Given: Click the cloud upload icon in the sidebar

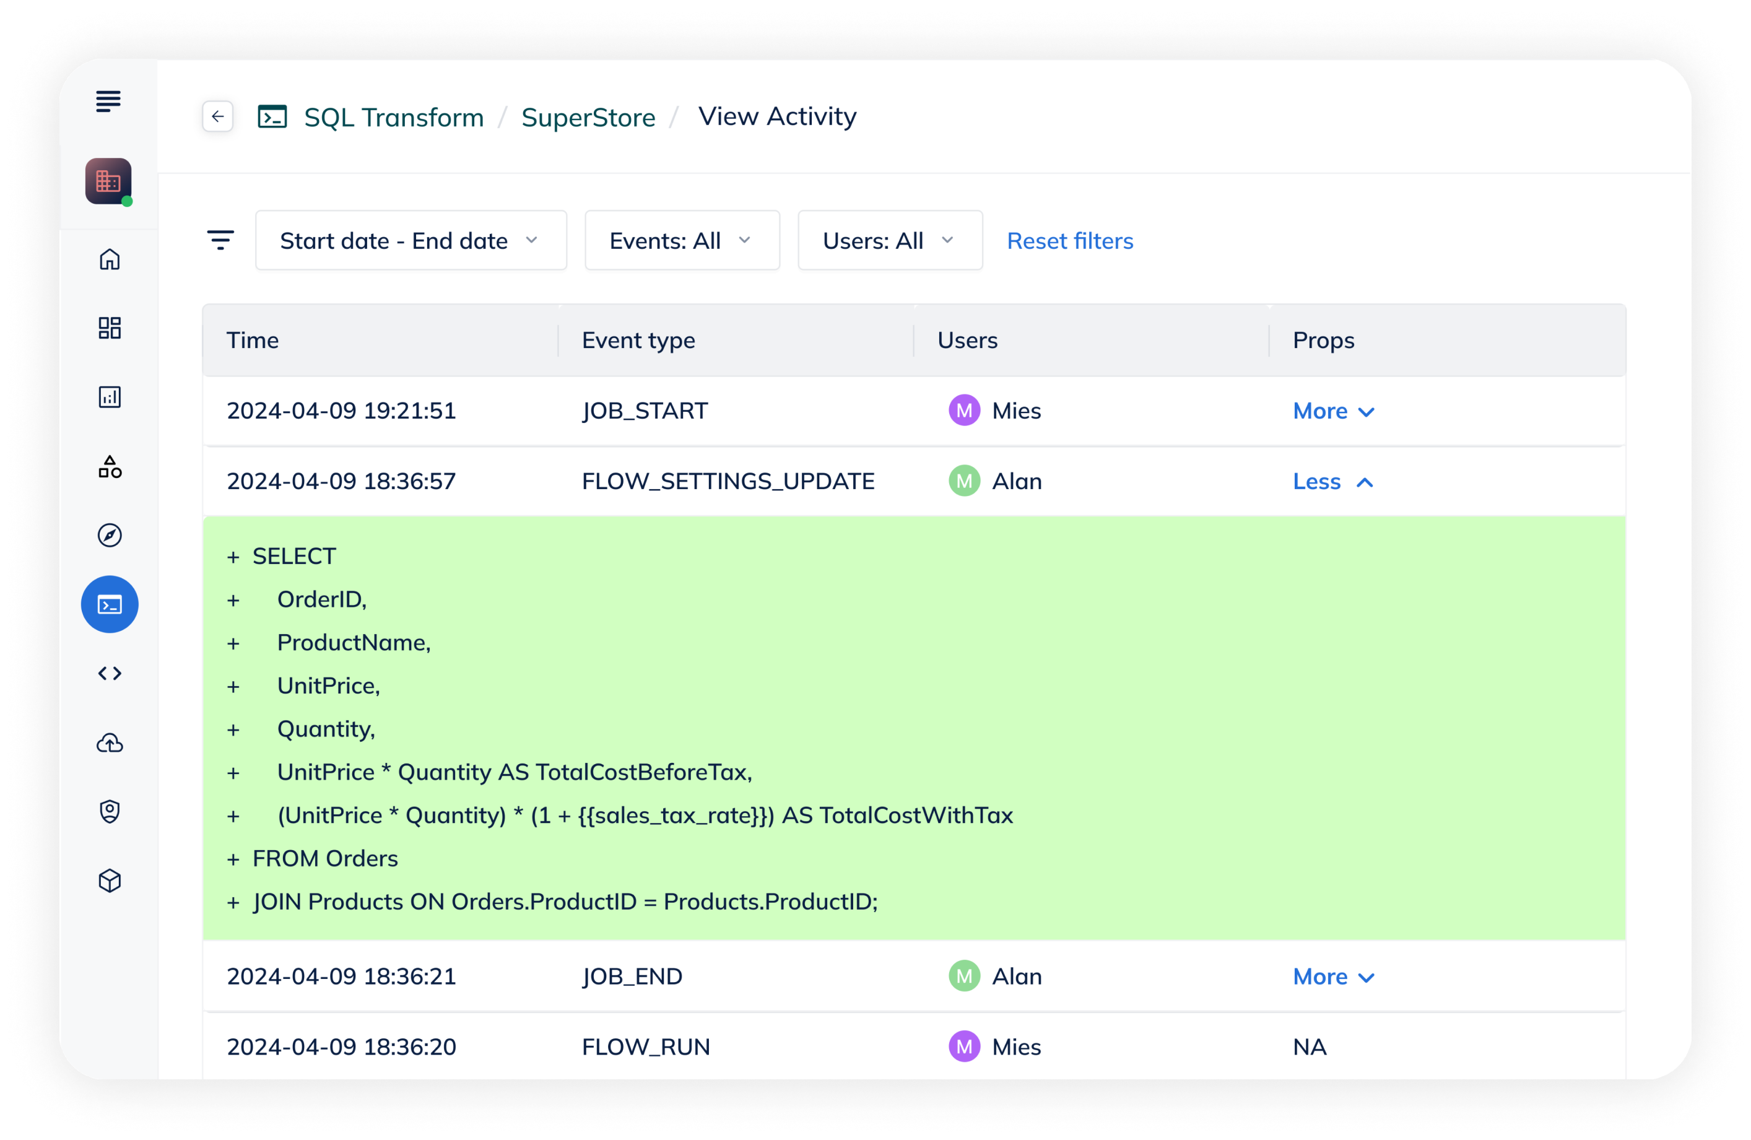Looking at the screenshot, I should [x=110, y=742].
